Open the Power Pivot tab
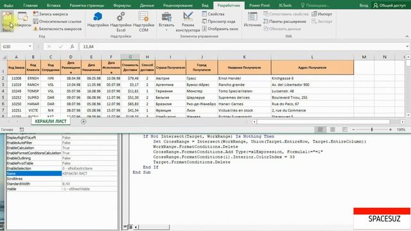This screenshot has width=411, height=231. pyautogui.click(x=259, y=5)
